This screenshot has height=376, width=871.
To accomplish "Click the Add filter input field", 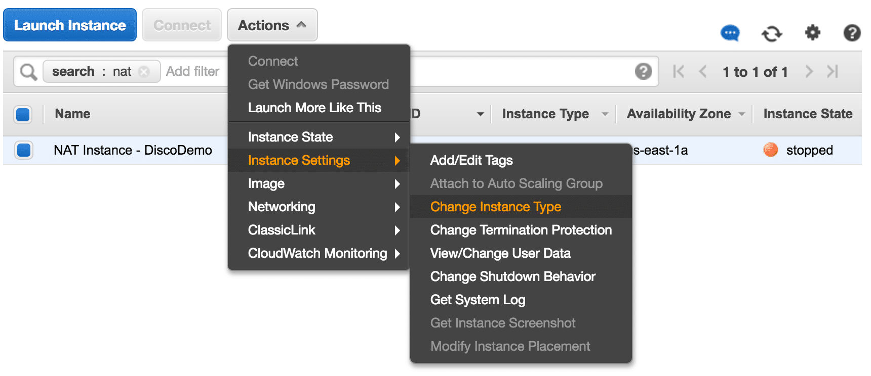I will [x=193, y=72].
